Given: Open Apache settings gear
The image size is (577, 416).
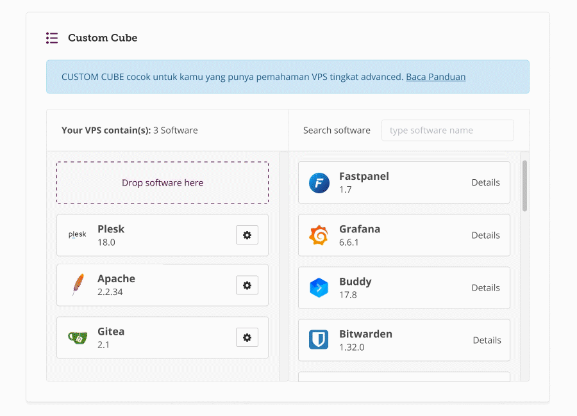Looking at the screenshot, I should pyautogui.click(x=247, y=285).
